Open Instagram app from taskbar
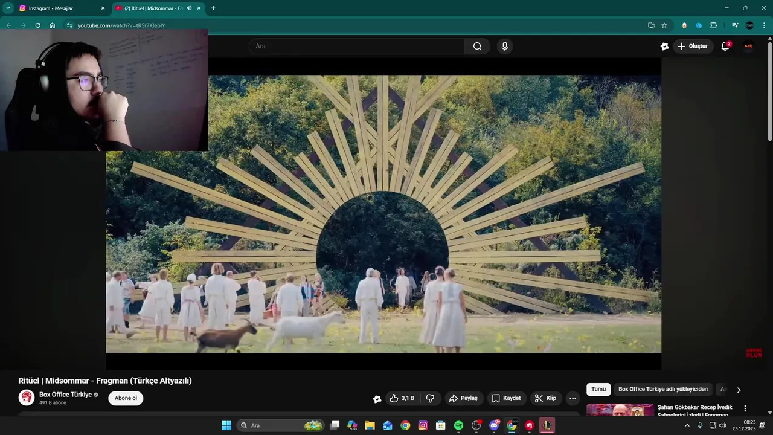 pos(423,425)
